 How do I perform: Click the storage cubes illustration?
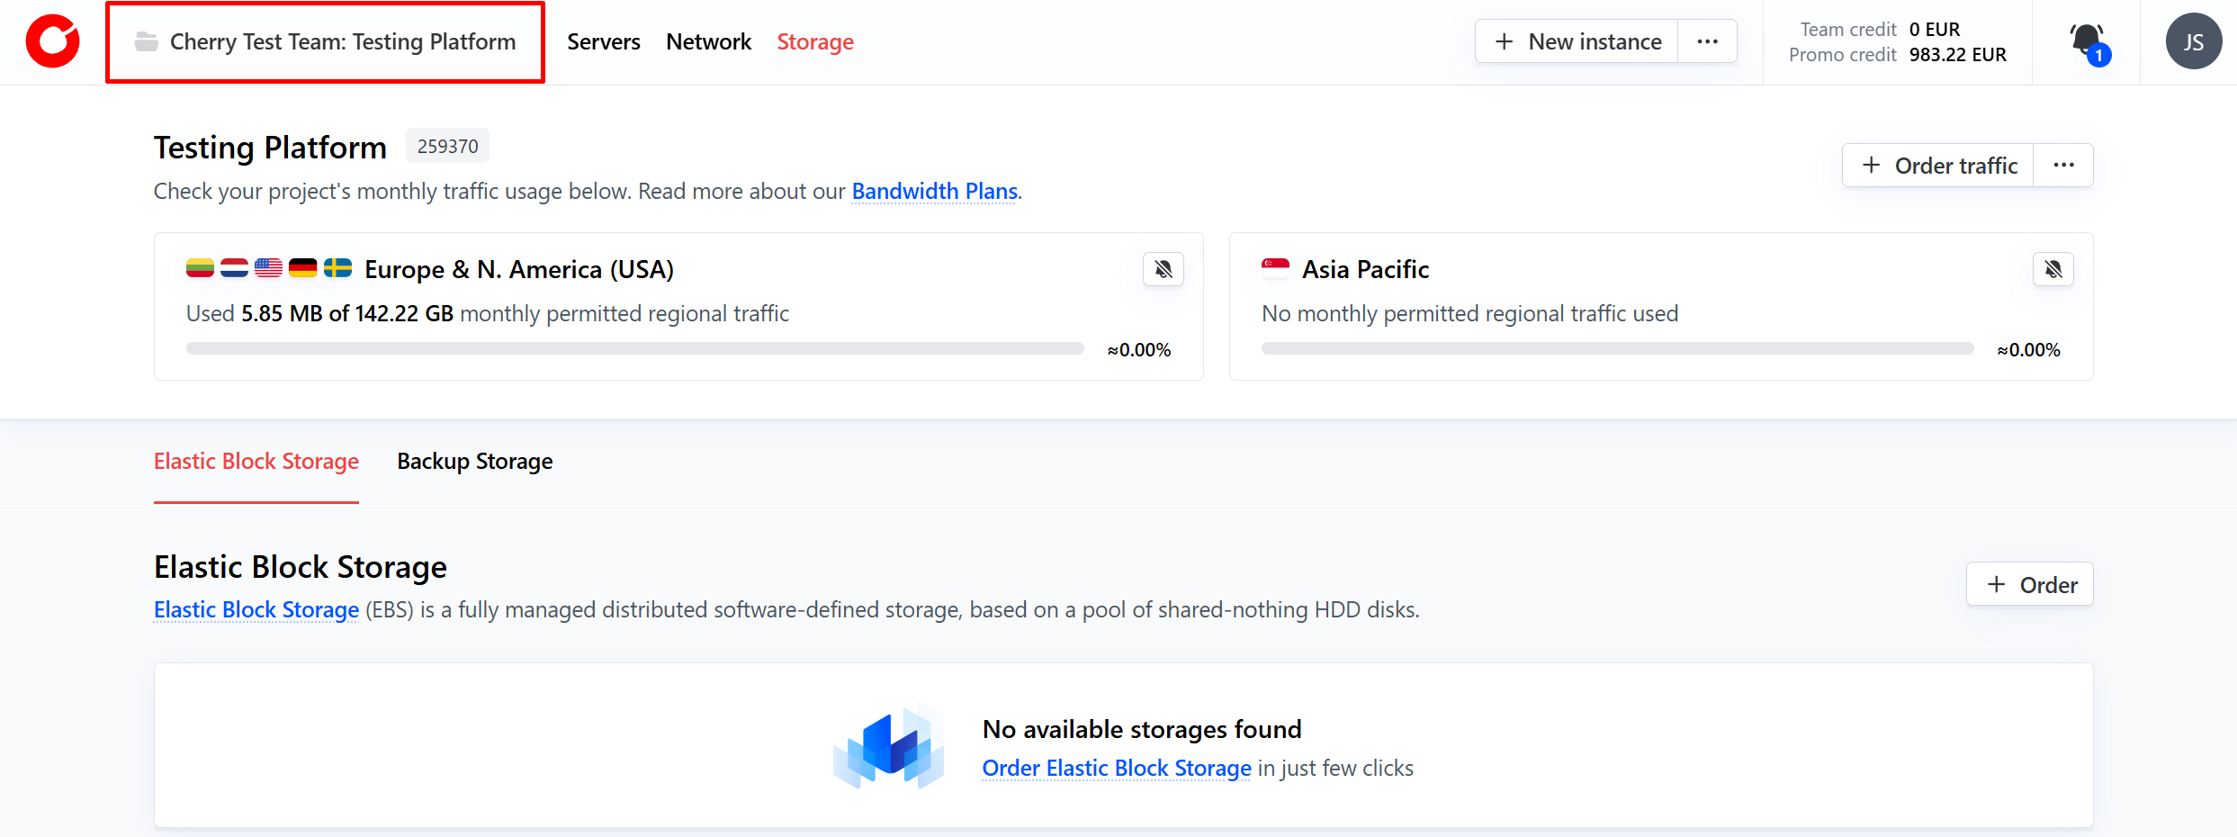tap(889, 746)
